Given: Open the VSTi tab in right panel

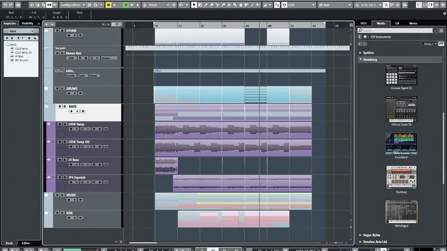Looking at the screenshot, I should [363, 23].
